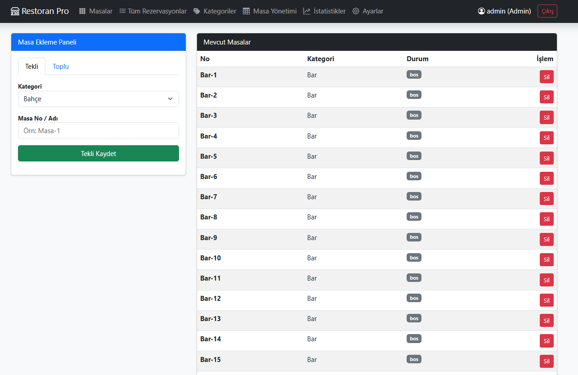Click the grid icon beside Masalar
This screenshot has width=578, height=375.
tap(82, 11)
